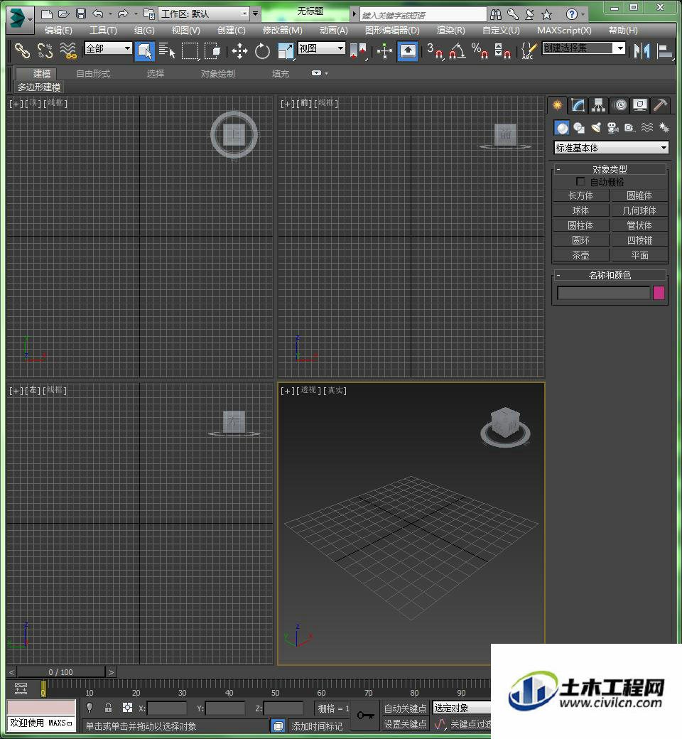
Task: Click the 设置关键点 set key button
Action: 405,724
